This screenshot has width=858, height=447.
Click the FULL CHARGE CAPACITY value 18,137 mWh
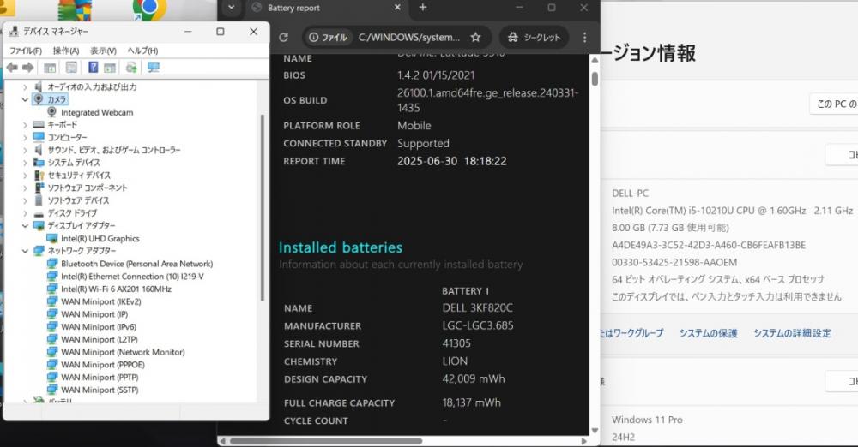(471, 402)
